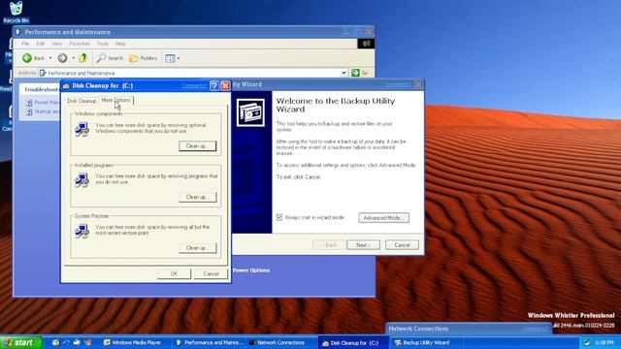Click the Disk Cleanup title bar icon
This screenshot has width=621, height=349.
point(66,86)
